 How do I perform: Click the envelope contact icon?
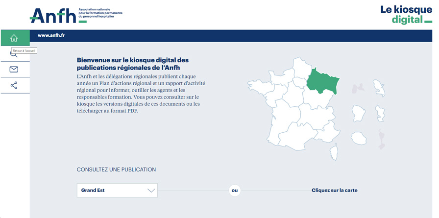(14, 70)
